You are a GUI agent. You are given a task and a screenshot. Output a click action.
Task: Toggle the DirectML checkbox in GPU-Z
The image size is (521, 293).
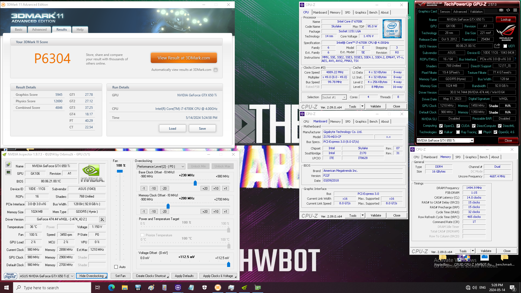[500, 126]
